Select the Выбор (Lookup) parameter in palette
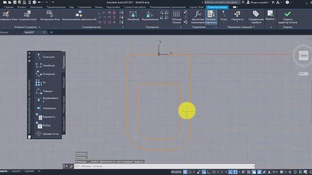 click(43, 125)
